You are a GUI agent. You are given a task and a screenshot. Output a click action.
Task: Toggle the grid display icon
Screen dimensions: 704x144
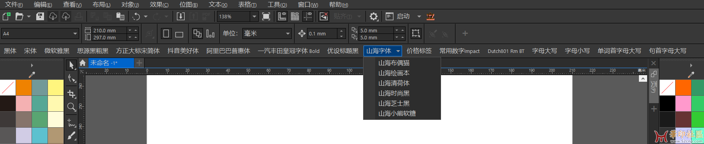295,16
